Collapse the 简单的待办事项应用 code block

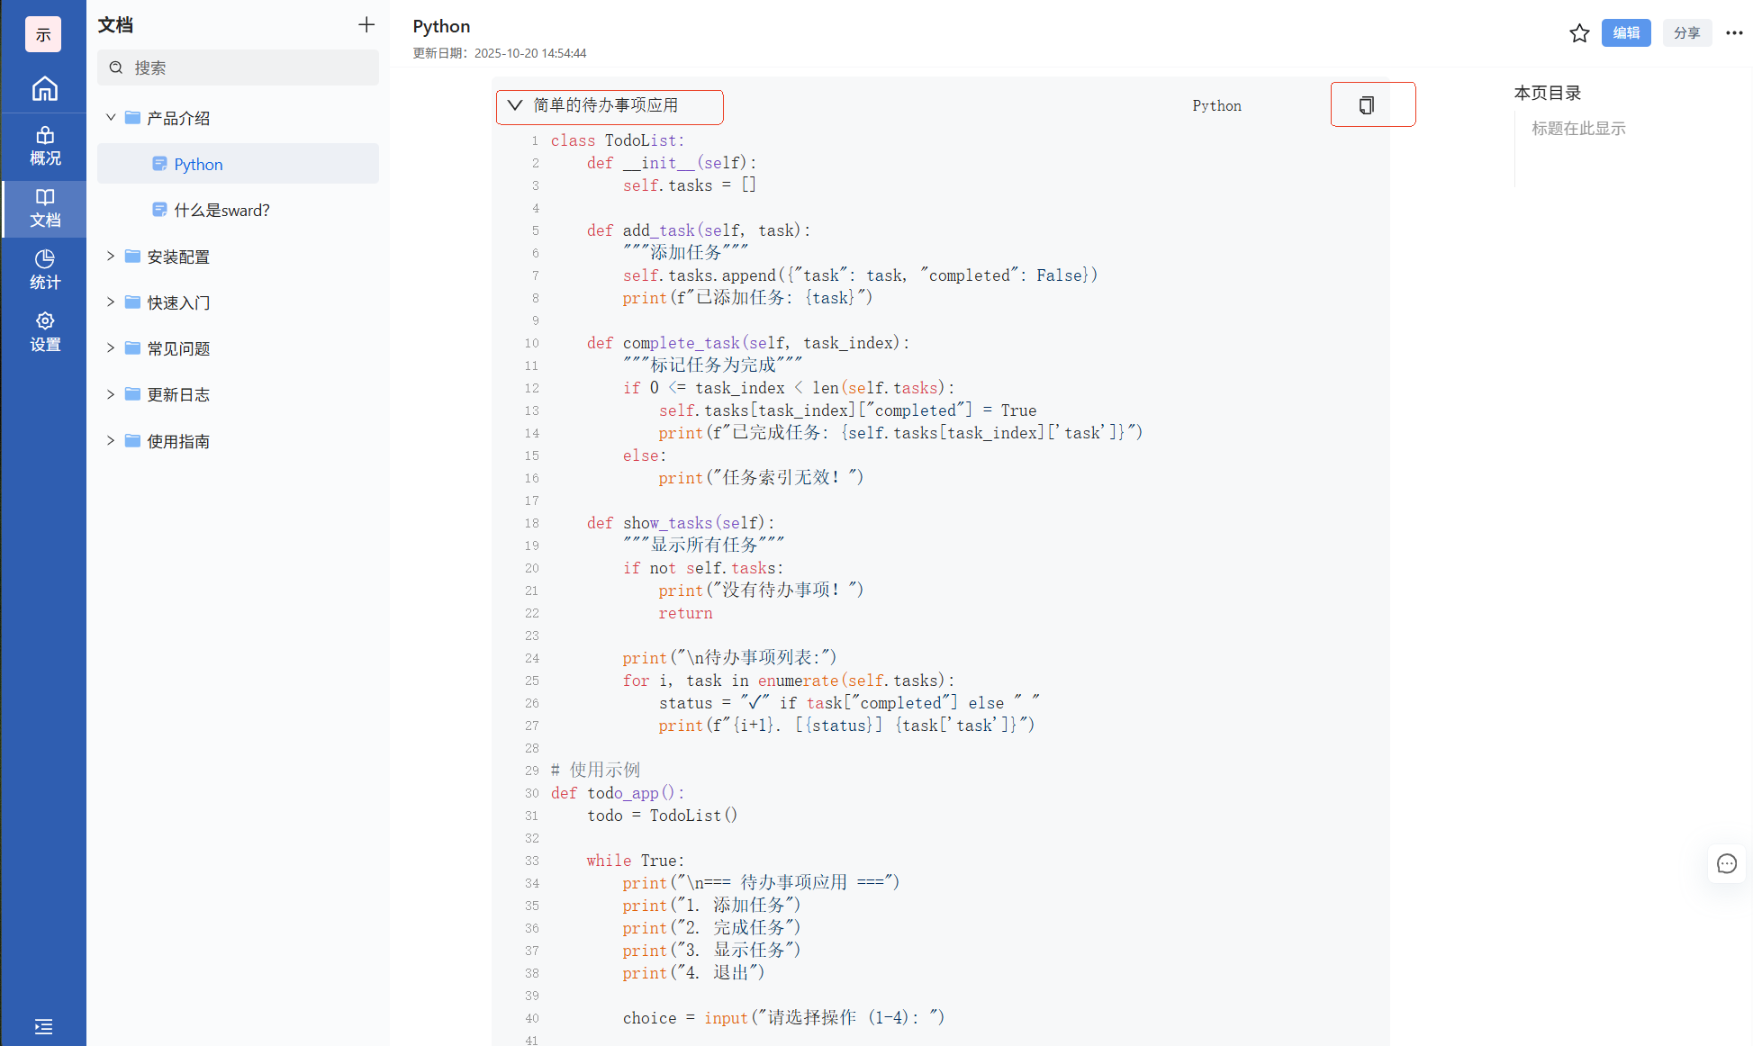[515, 105]
